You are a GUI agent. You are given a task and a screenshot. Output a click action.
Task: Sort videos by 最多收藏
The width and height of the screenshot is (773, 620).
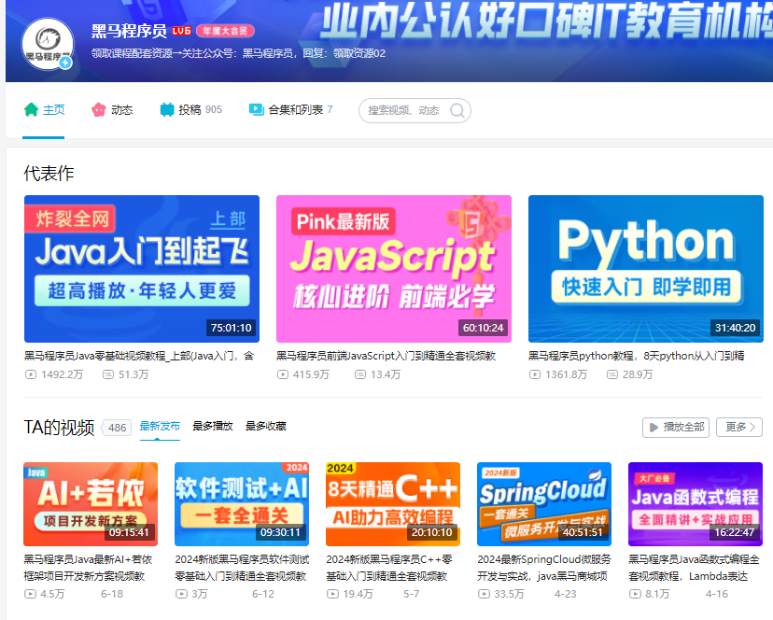pyautogui.click(x=266, y=426)
